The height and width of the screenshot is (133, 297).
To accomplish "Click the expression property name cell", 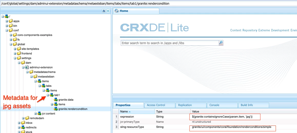I will pyautogui.click(x=136, y=117).
